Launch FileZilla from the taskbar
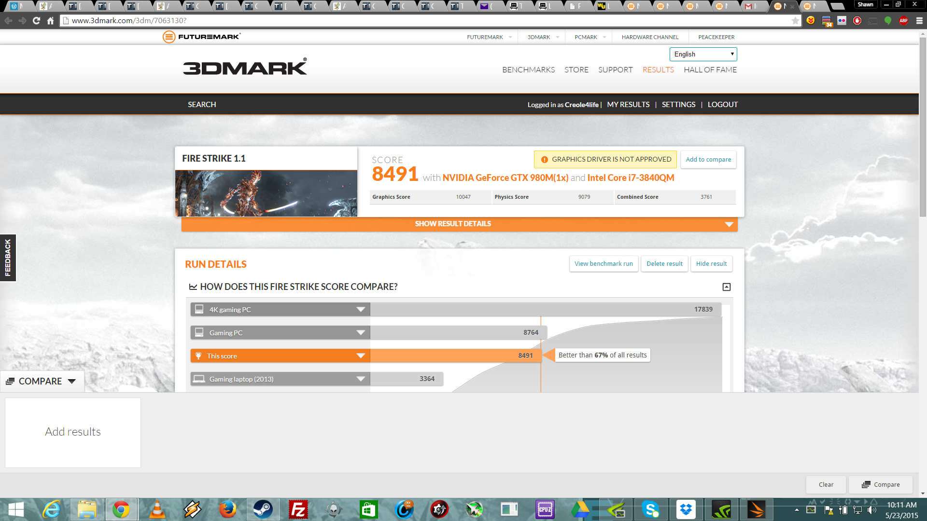The width and height of the screenshot is (927, 521). coord(298,509)
